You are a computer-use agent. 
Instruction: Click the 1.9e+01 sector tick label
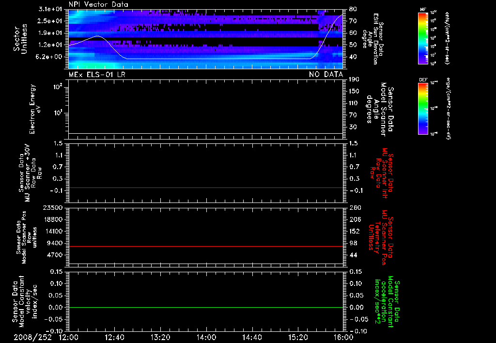50,33
